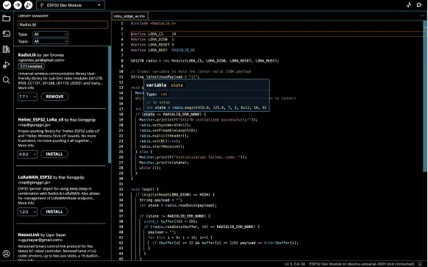
Task: Install the Heltec_ESP32_LoRa_v3 library
Action: click(54, 154)
